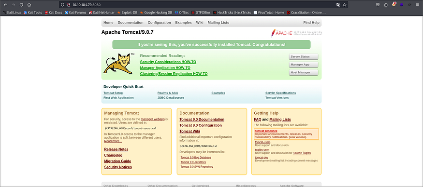Select Configuration in the Tomcat nav bar
The height and width of the screenshot is (187, 423).
pos(159,23)
